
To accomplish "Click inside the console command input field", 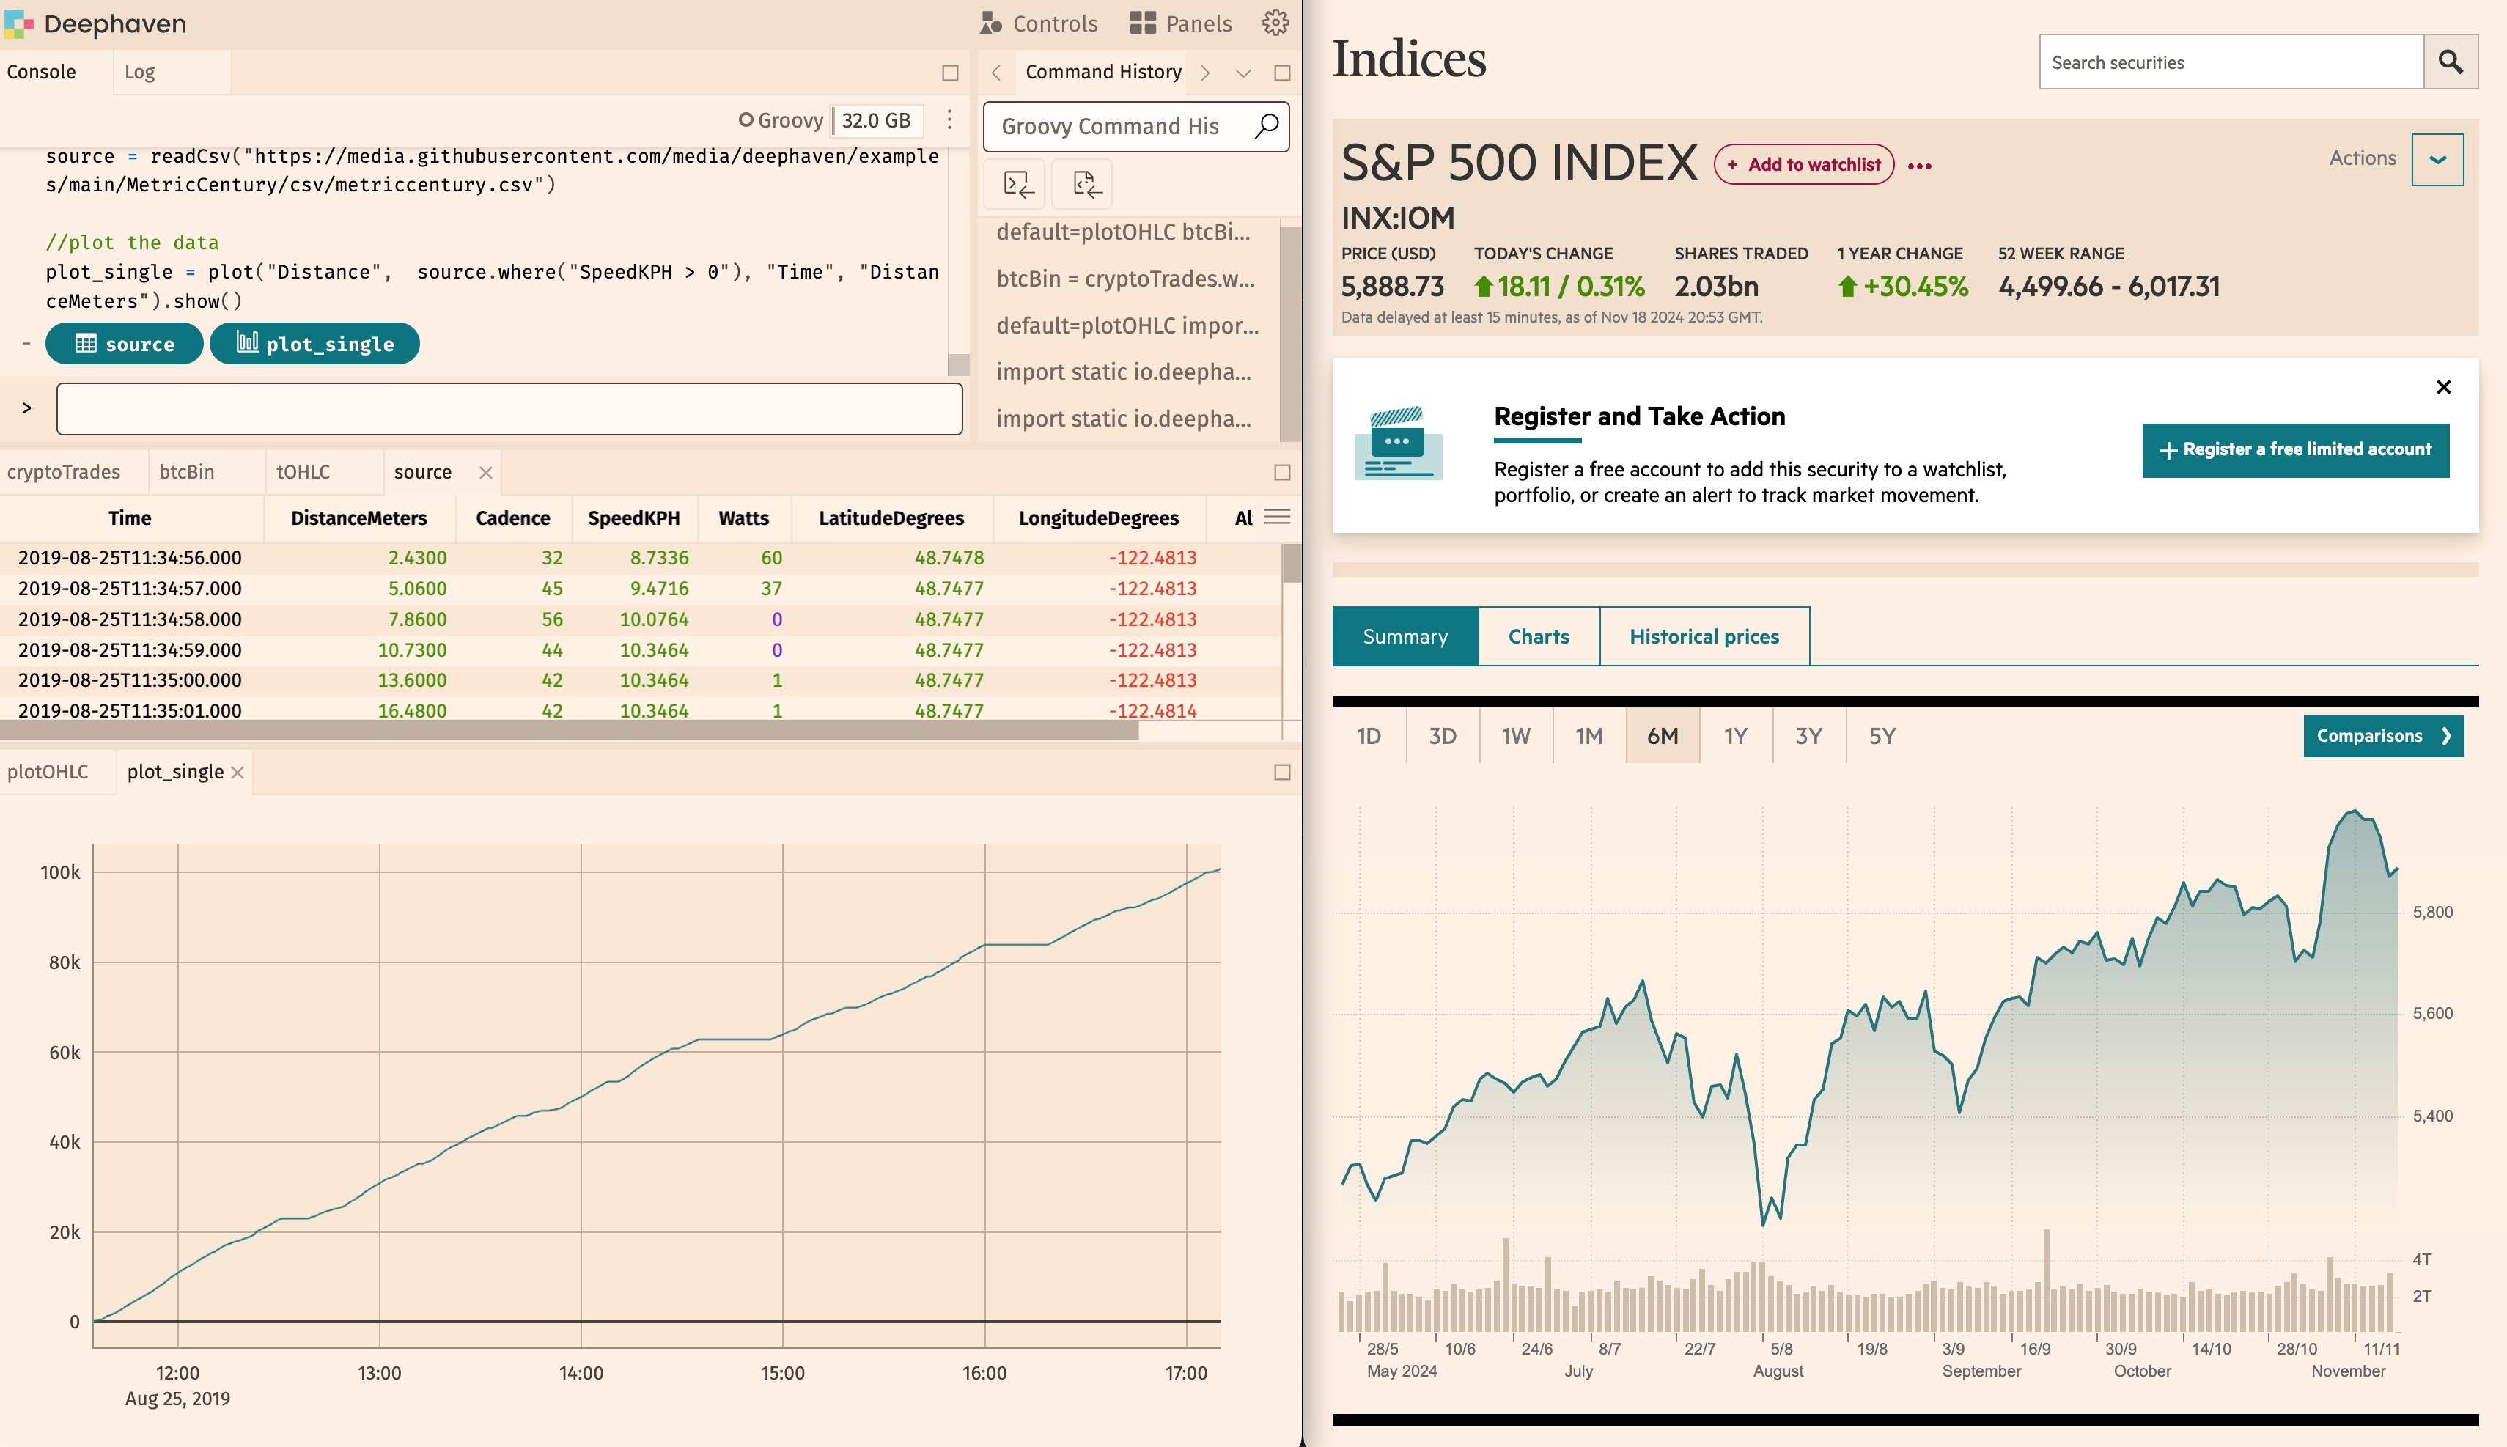I will (509, 408).
